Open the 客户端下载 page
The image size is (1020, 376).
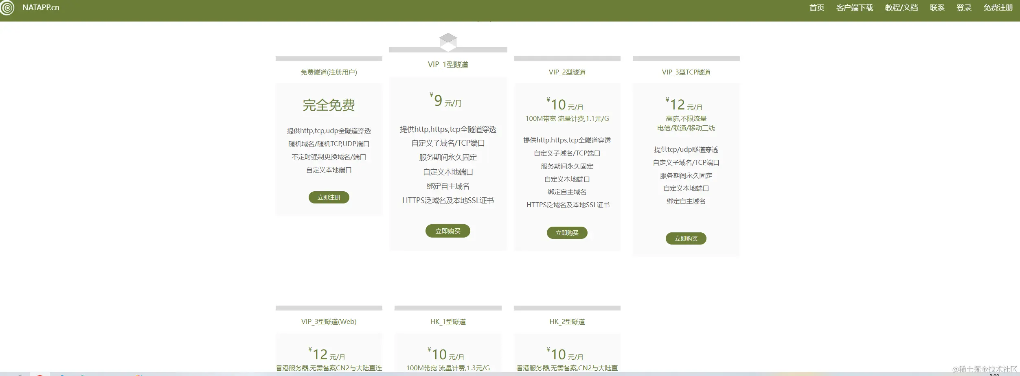pyautogui.click(x=855, y=8)
